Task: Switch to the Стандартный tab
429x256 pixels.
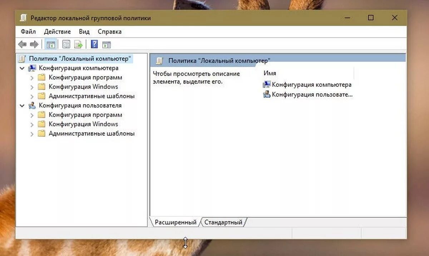Action: click(223, 222)
